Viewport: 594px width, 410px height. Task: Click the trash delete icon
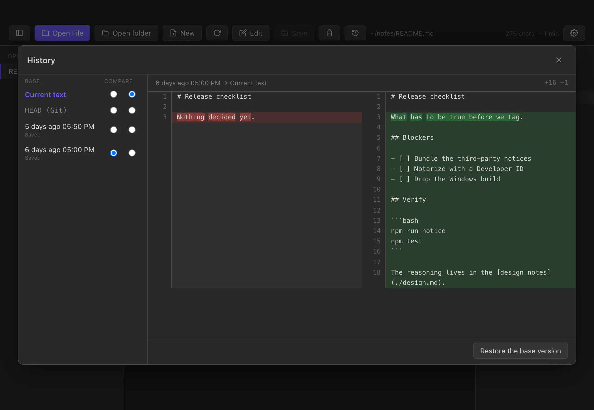click(x=329, y=33)
